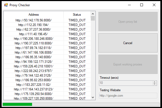Increase the timeout with the up spinner arrow

pyautogui.click(x=155, y=82)
